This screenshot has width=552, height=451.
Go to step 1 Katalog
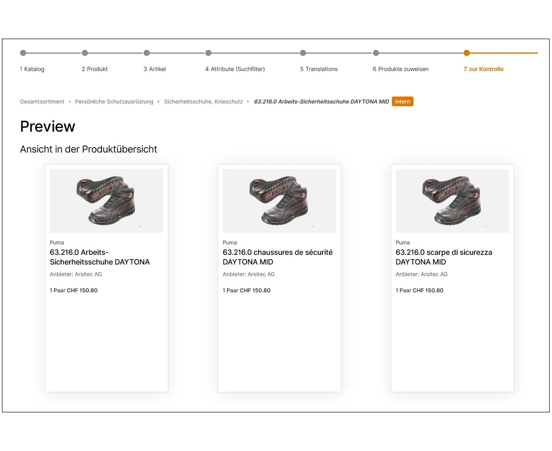pos(32,69)
